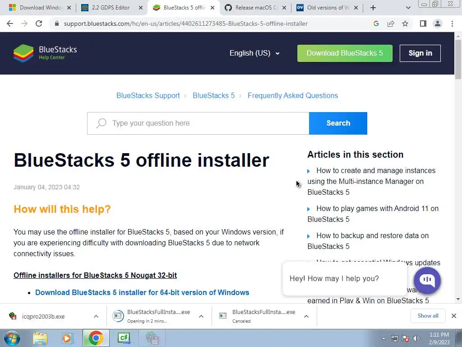Bookmark this page with the star icon
Image resolution: width=462 pixels, height=347 pixels.
(405, 23)
